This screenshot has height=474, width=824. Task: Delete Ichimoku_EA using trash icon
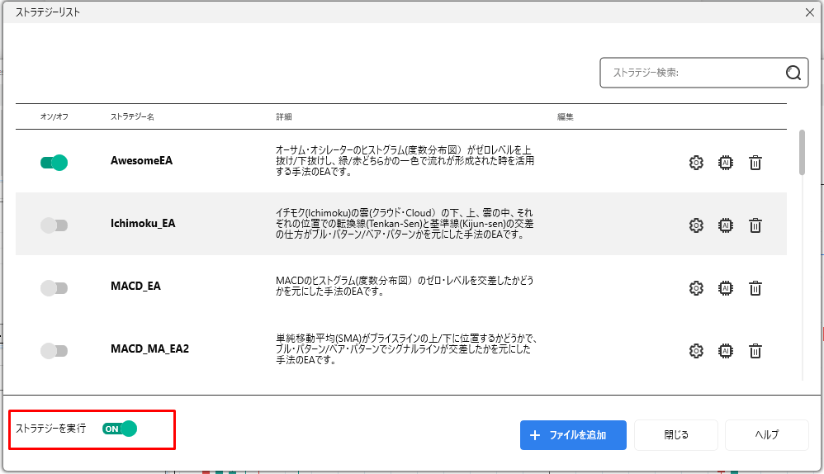pyautogui.click(x=755, y=225)
